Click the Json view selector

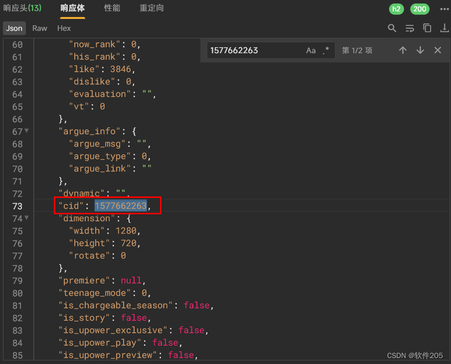(14, 28)
